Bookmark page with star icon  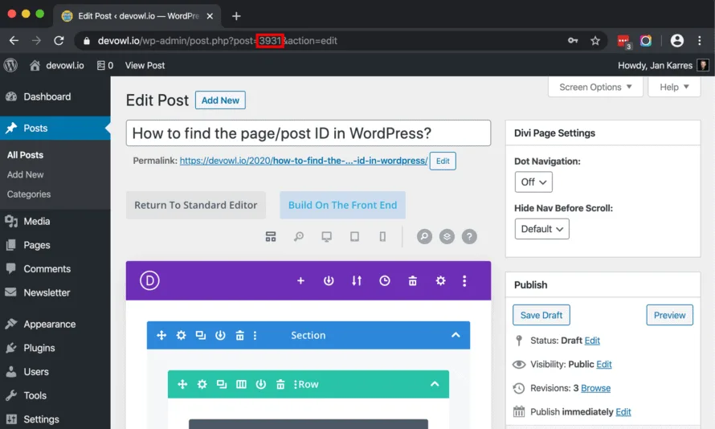[595, 41]
